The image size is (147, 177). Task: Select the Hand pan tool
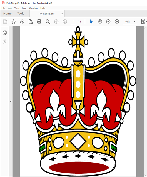click(x=100, y=21)
